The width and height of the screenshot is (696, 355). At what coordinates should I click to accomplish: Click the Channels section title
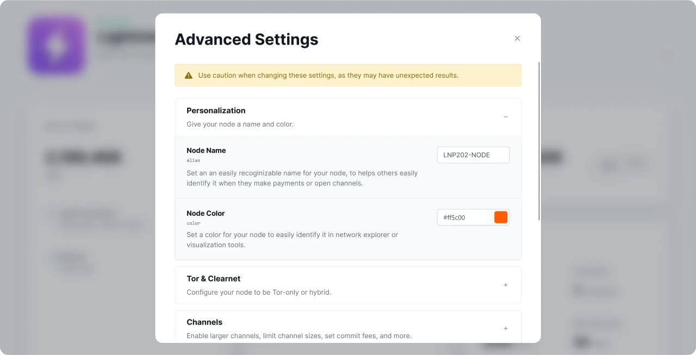204,322
